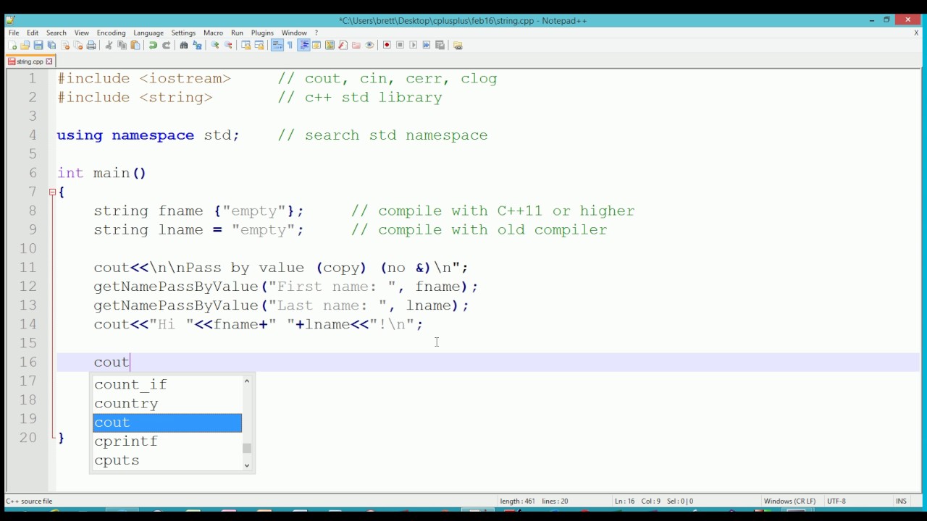Viewport: 927px width, 521px height.
Task: Save current recorded macro icon
Action: pos(440,45)
